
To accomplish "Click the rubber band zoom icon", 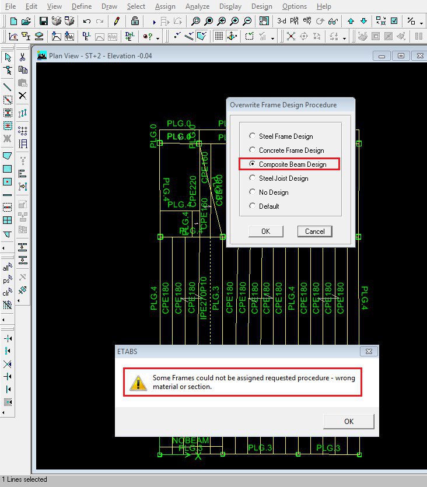I will coord(195,21).
